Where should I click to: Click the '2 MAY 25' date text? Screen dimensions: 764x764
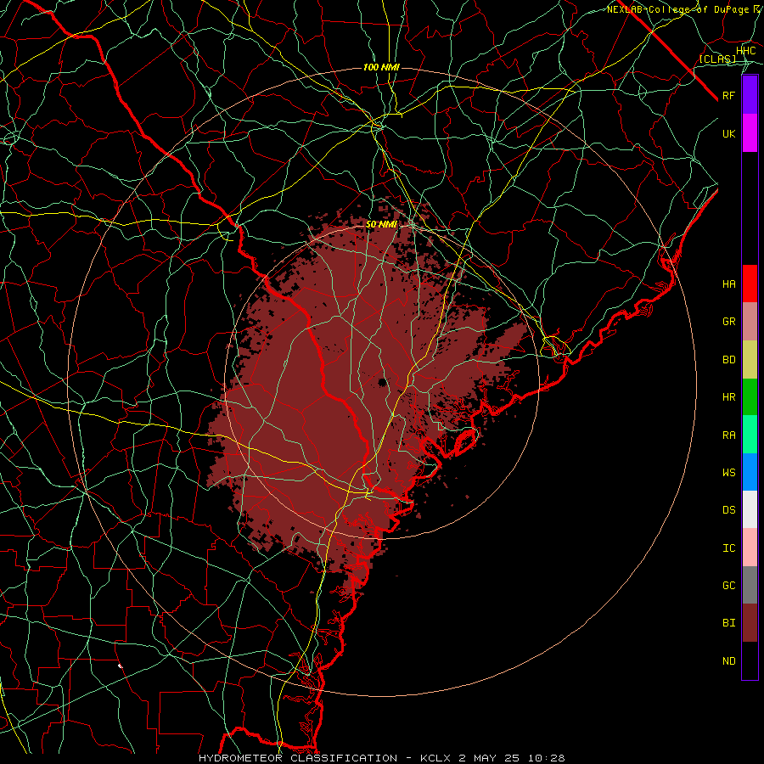pyautogui.click(x=489, y=758)
